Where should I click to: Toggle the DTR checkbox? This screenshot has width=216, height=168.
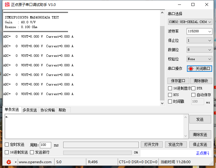click(194, 88)
